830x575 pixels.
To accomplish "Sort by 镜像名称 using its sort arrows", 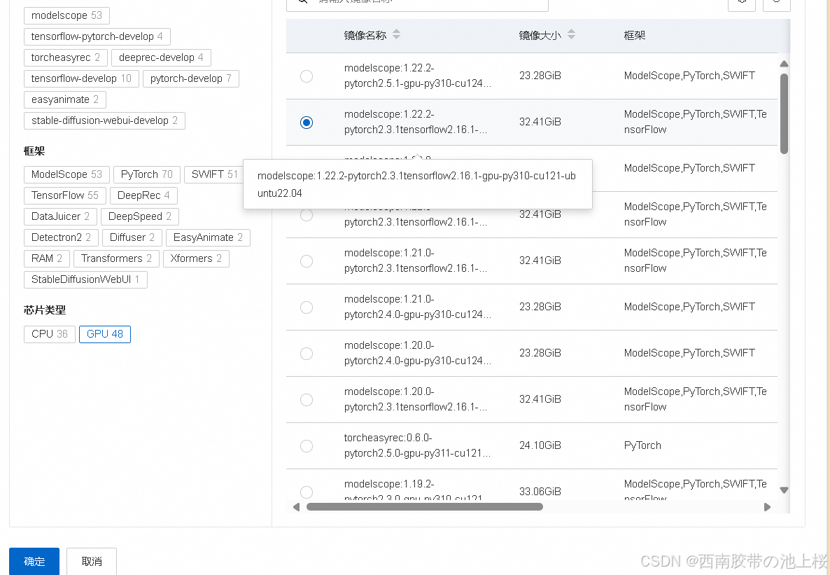I will [397, 35].
